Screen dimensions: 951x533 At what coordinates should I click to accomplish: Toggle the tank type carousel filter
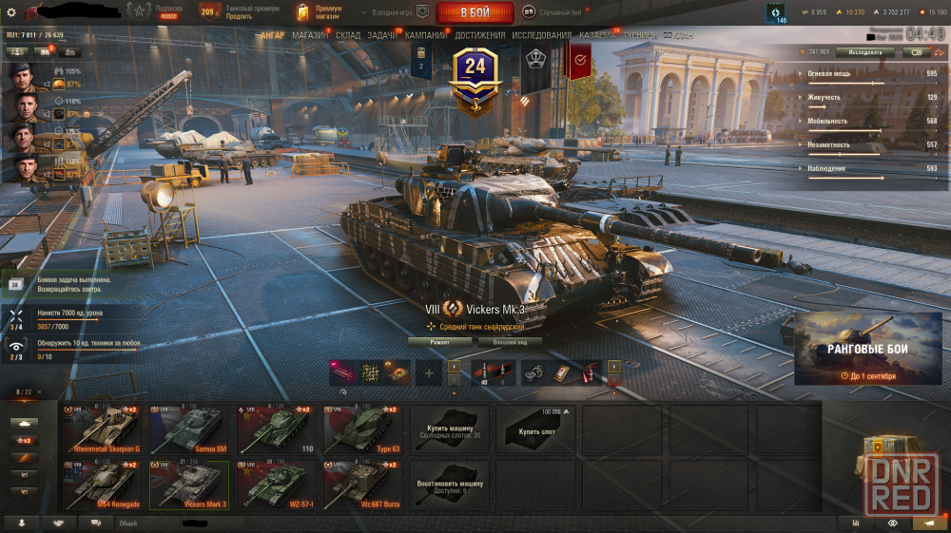(x=25, y=423)
